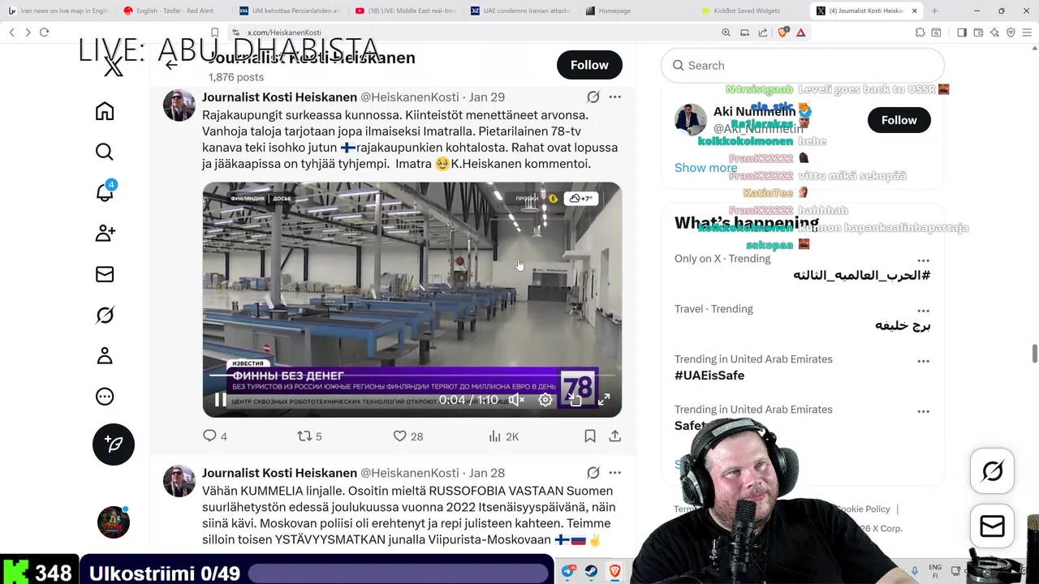1039x584 pixels.
Task: Open Explore search icon in X sidebar
Action: [x=105, y=152]
